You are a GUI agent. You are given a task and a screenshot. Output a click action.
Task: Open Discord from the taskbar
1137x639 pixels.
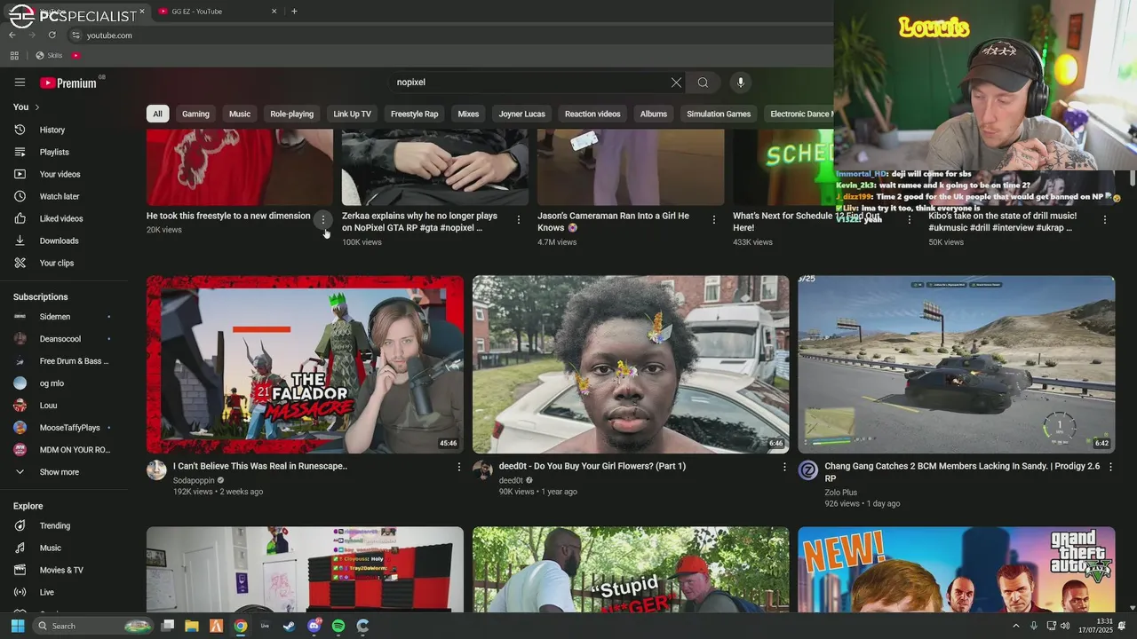point(314,626)
